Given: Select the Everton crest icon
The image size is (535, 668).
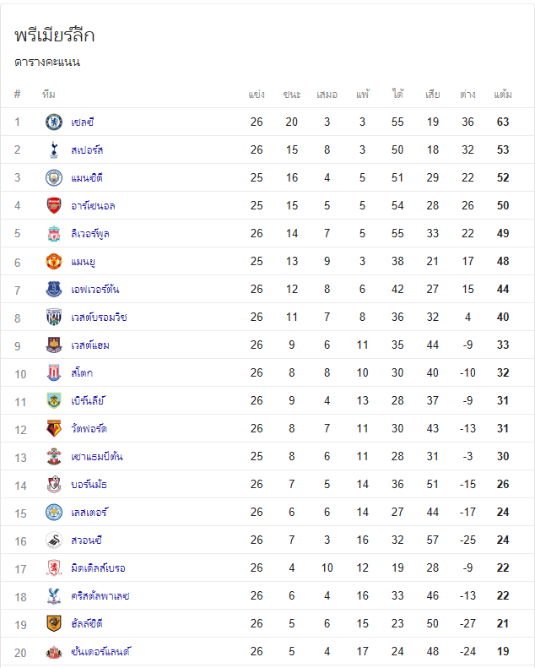Looking at the screenshot, I should (x=54, y=290).
